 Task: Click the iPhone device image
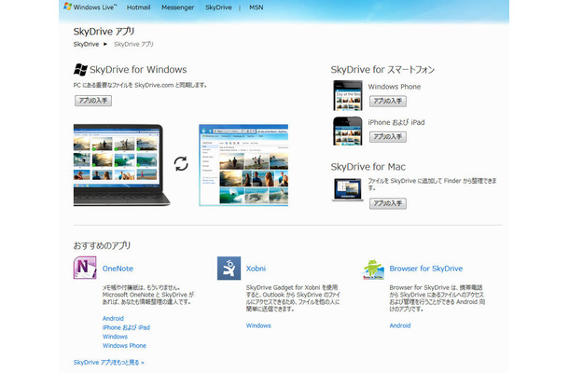(x=348, y=131)
